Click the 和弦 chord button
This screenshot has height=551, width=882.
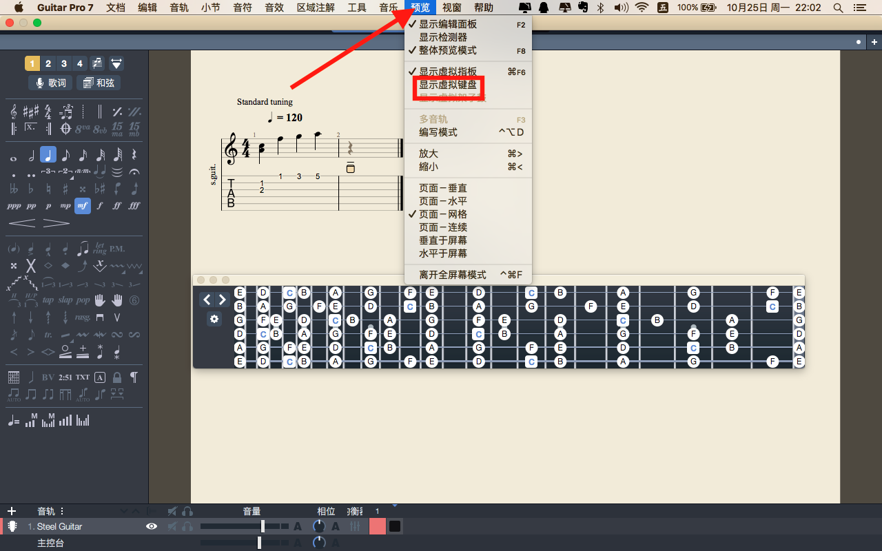[x=99, y=83]
